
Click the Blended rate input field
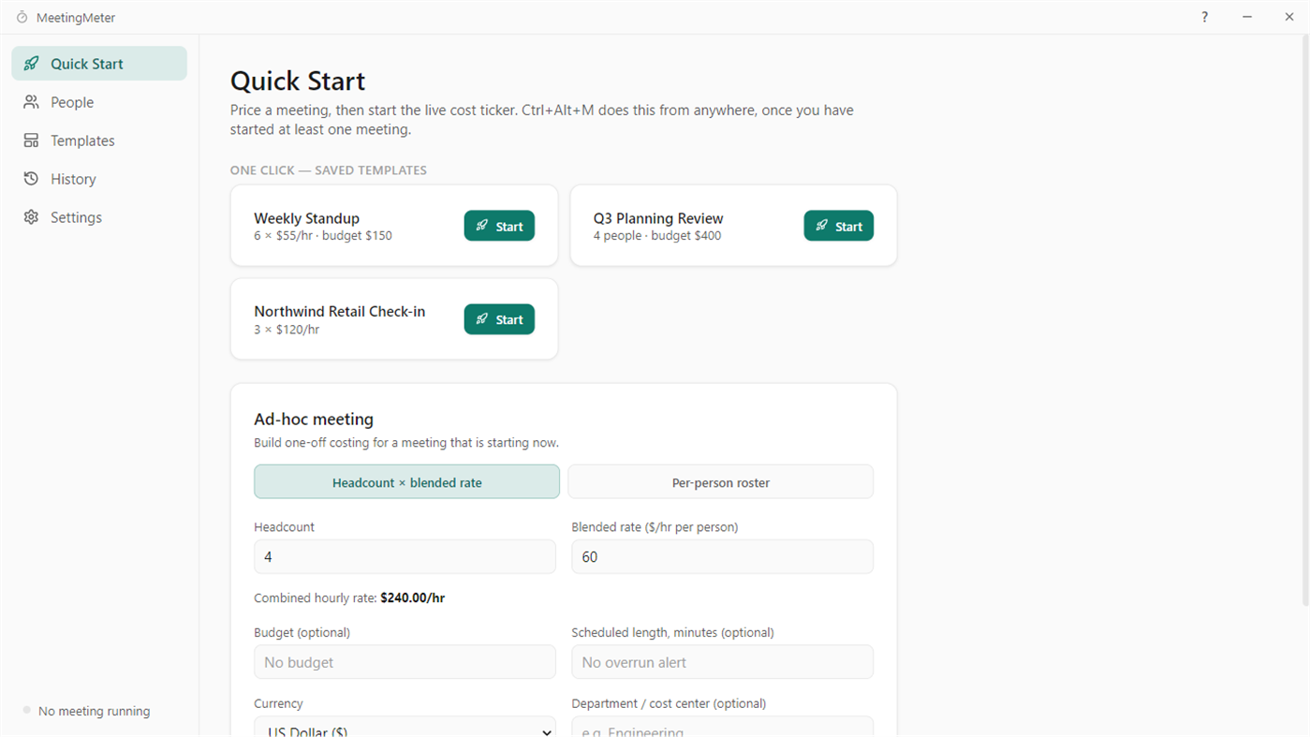tap(722, 556)
